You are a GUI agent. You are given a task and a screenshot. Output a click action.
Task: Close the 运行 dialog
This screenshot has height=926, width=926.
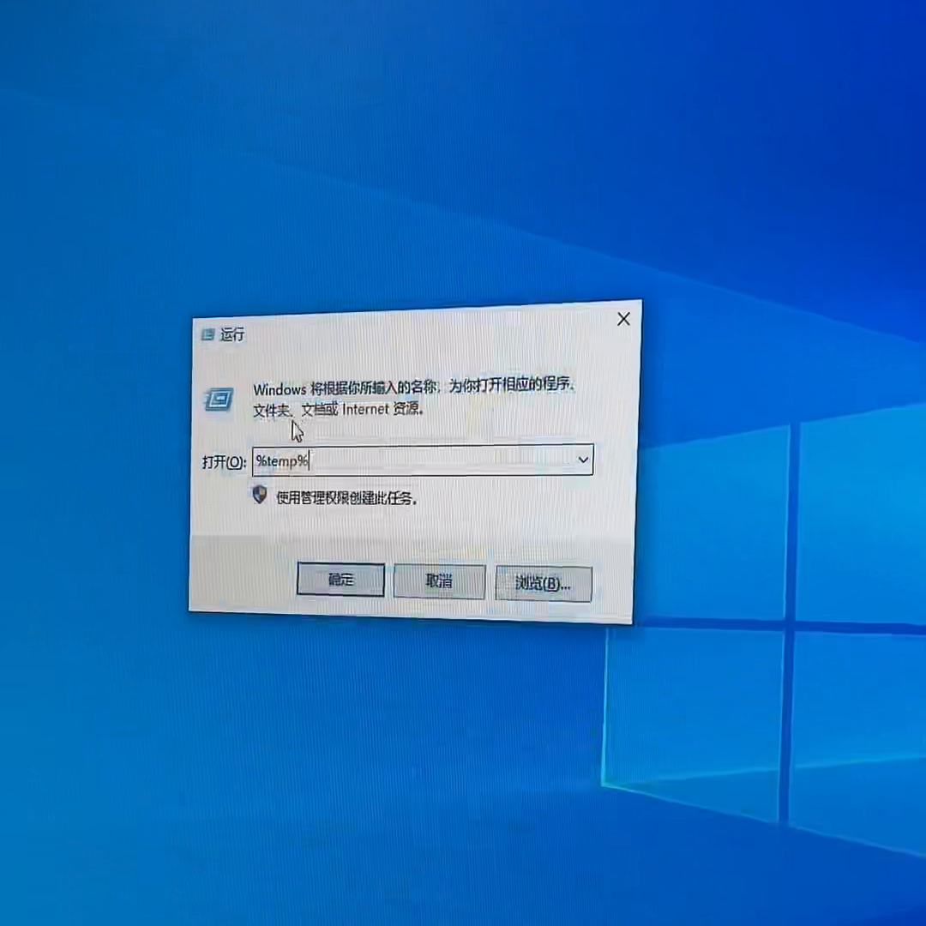[623, 320]
